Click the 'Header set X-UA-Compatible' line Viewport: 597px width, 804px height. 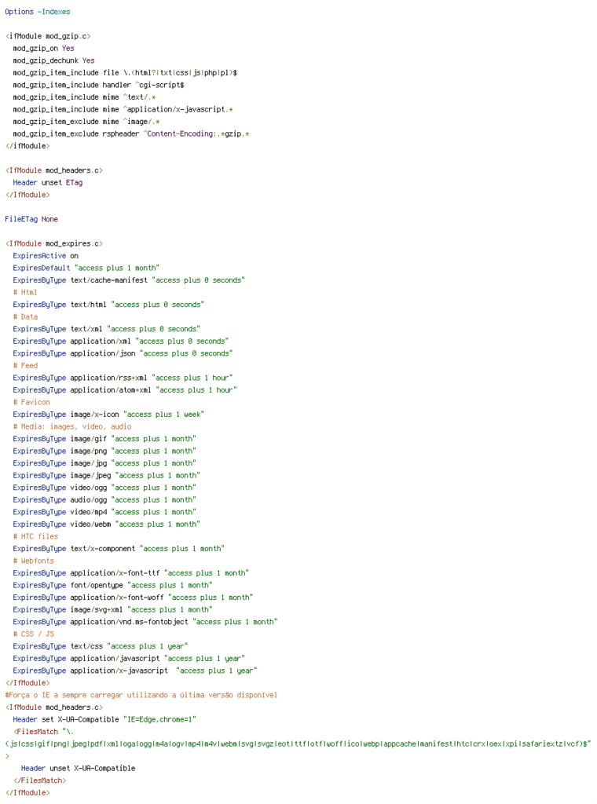tap(104, 719)
